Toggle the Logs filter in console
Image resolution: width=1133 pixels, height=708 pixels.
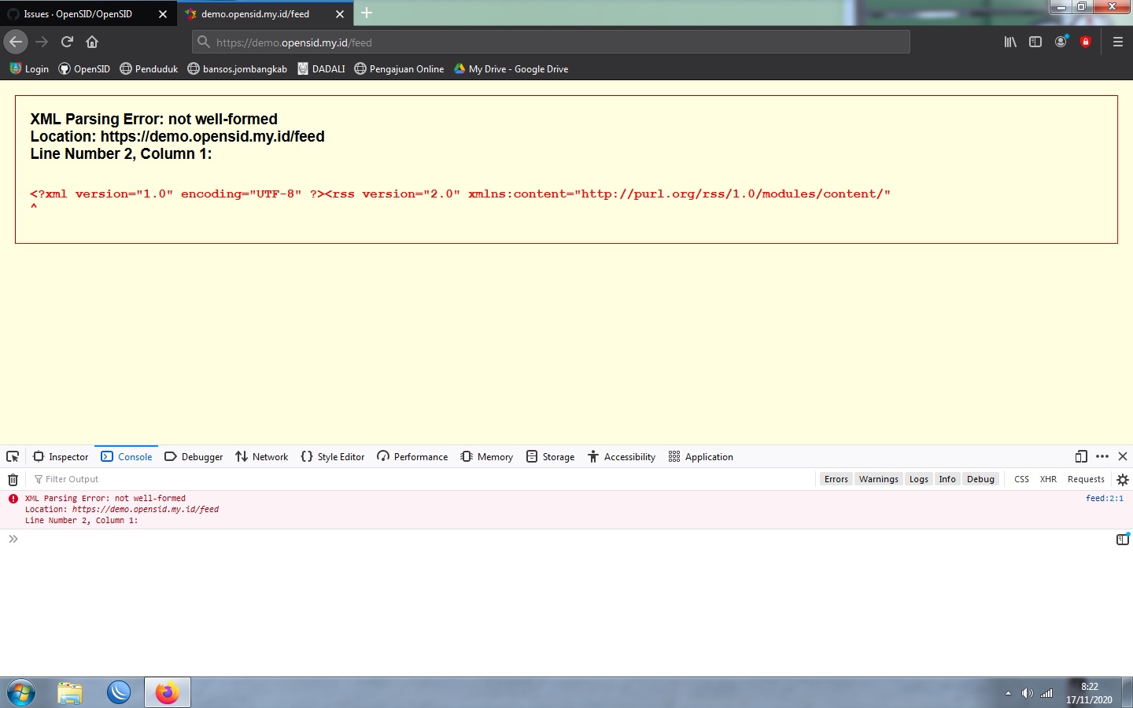[918, 479]
